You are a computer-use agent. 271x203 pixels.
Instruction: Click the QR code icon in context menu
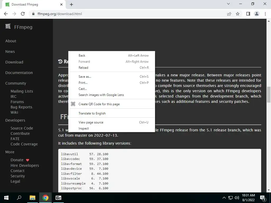coord(73,104)
